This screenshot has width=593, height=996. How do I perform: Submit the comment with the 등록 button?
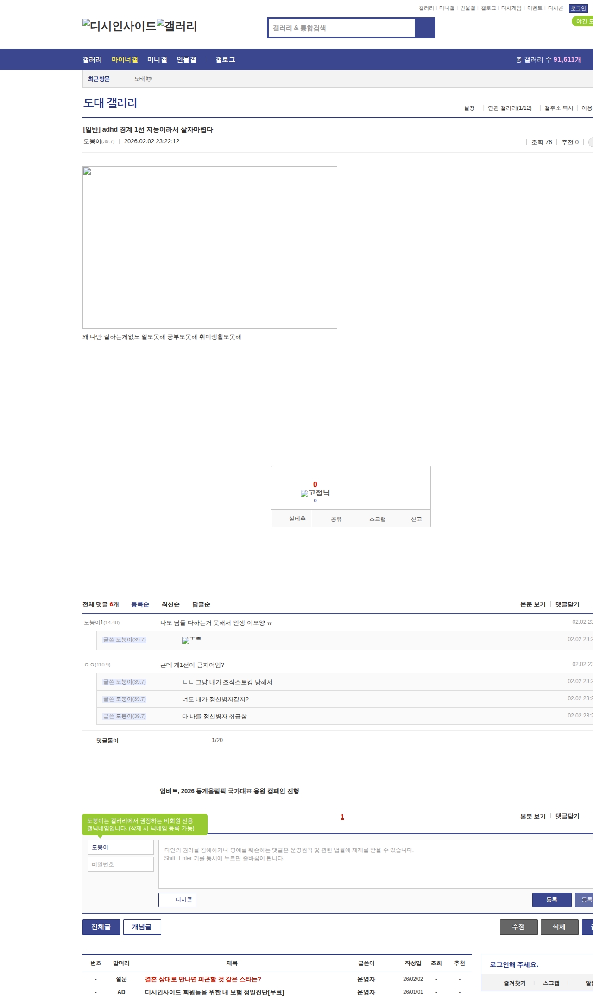pos(552,900)
